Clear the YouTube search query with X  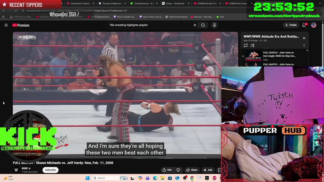coord(195,25)
